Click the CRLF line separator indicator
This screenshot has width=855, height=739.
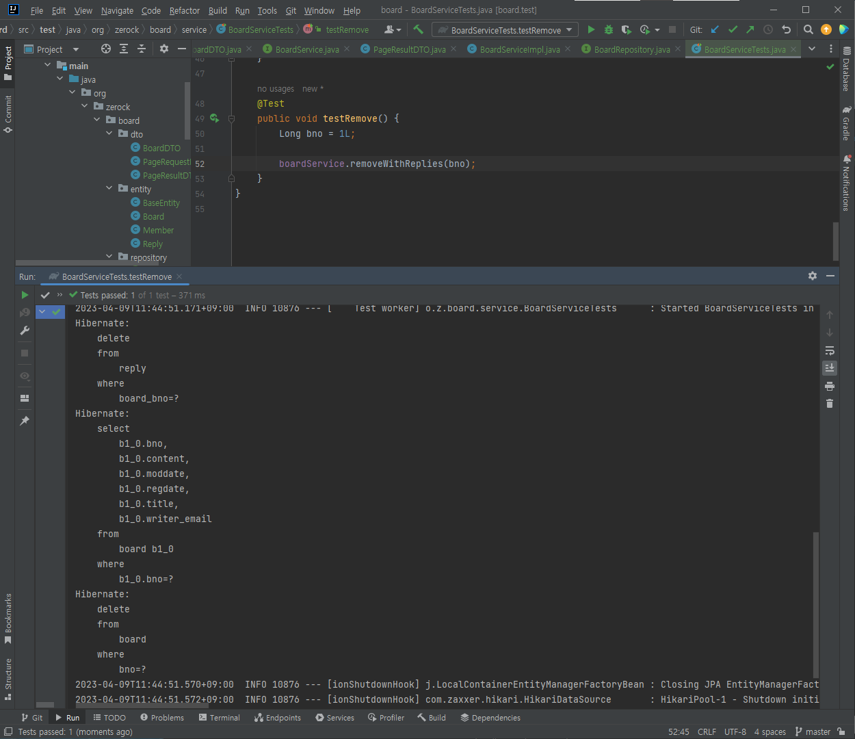pyautogui.click(x=707, y=731)
